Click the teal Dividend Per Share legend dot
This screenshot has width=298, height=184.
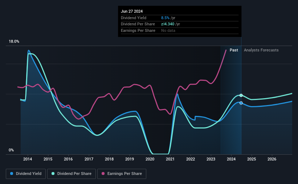click(53, 173)
